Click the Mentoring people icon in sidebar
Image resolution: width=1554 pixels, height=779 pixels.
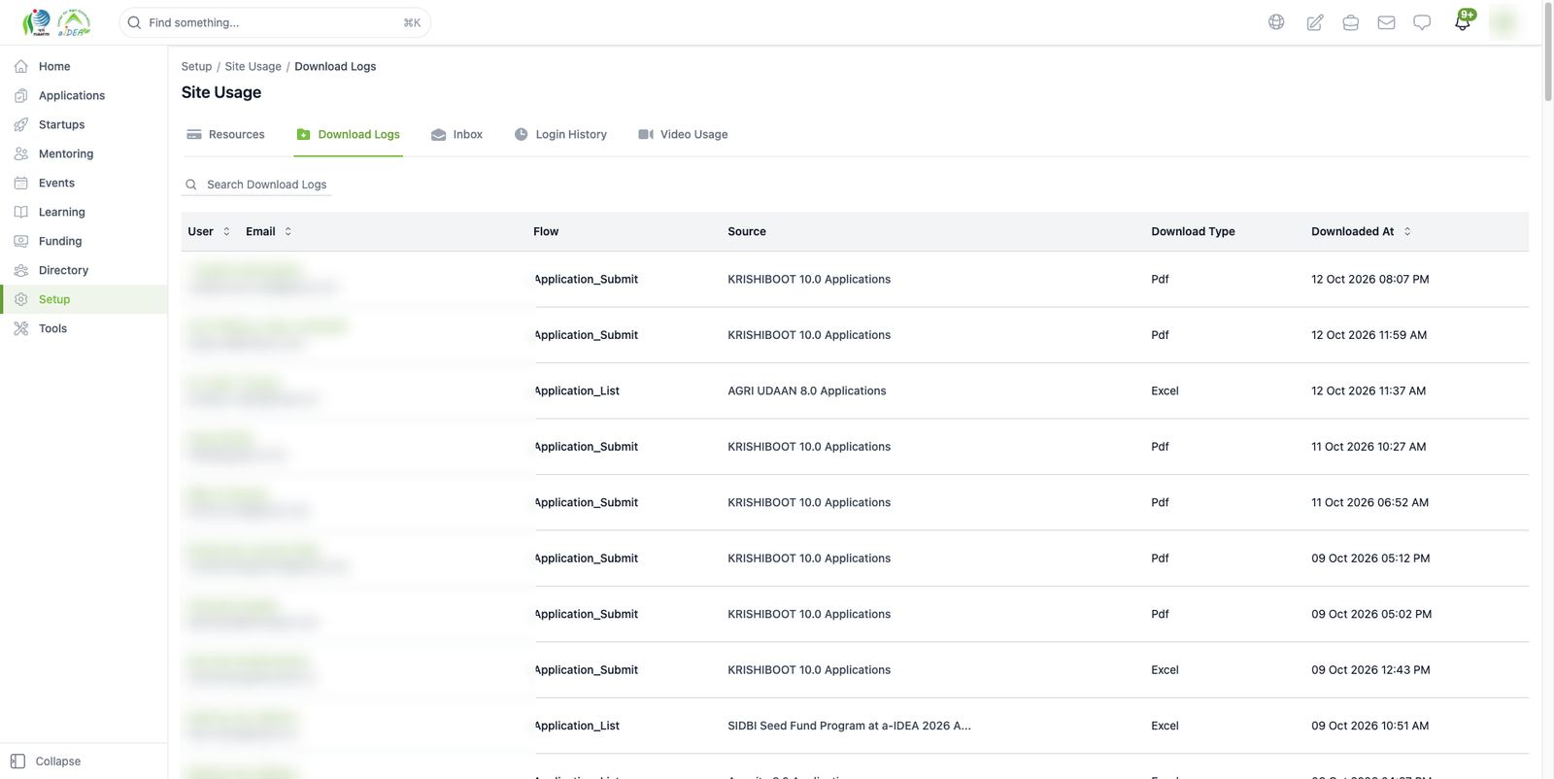click(21, 153)
